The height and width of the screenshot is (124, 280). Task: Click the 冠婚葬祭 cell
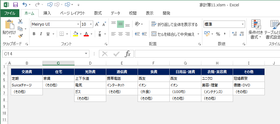(x=249, y=78)
